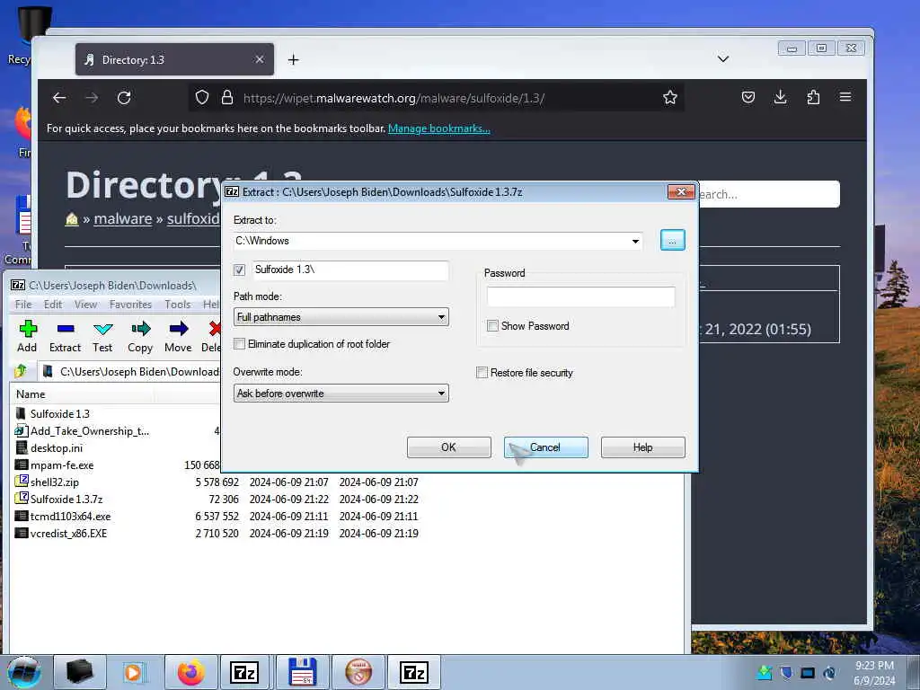Click the home icon in breadcrumb

72,219
